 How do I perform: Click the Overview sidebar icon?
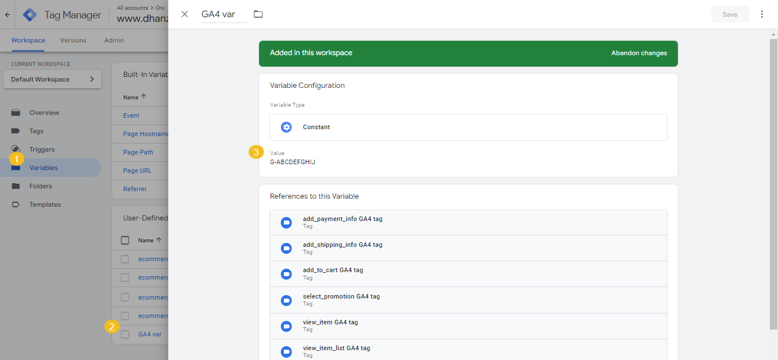click(x=16, y=113)
